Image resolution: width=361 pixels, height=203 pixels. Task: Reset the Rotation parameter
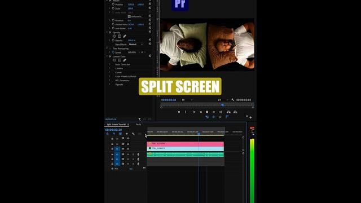[x=150, y=20]
